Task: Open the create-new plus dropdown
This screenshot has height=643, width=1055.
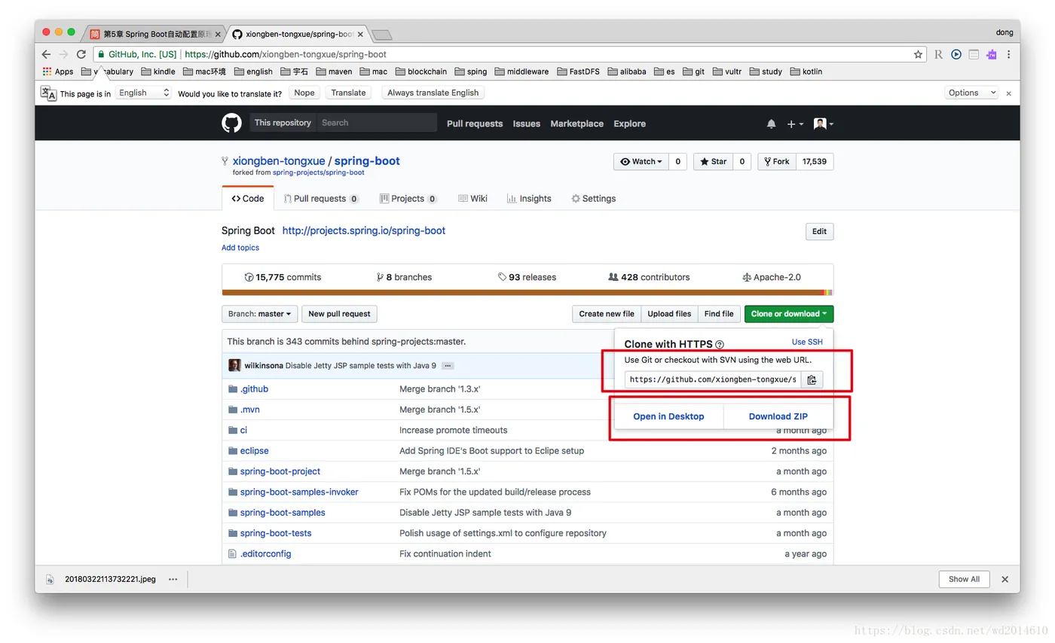Action: 795,123
